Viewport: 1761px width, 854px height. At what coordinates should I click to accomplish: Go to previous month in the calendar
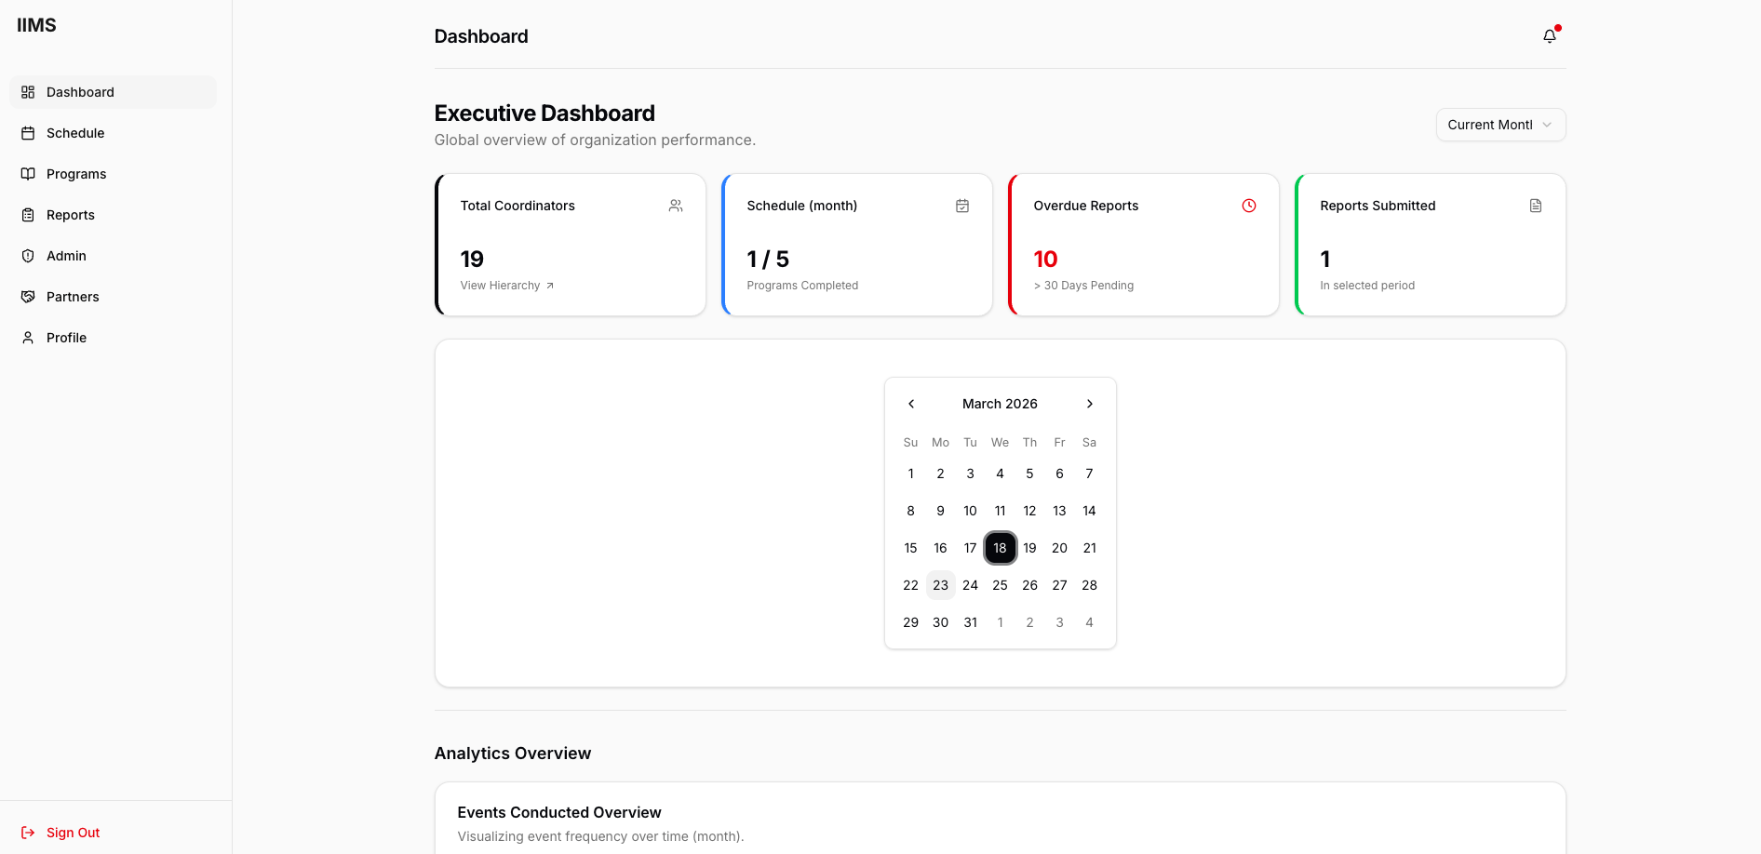coord(910,403)
